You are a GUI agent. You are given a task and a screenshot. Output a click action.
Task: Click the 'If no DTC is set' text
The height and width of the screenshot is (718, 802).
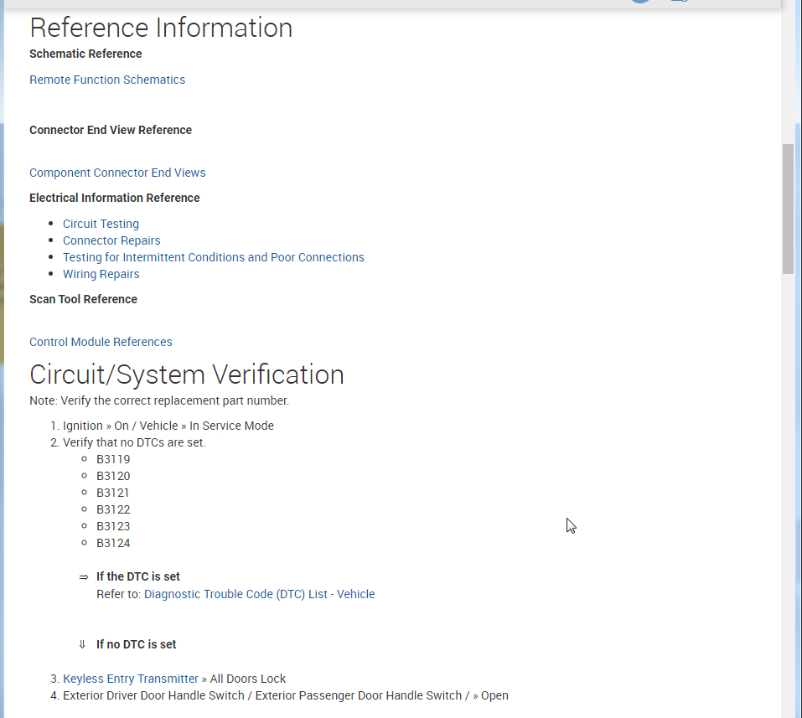(x=136, y=644)
